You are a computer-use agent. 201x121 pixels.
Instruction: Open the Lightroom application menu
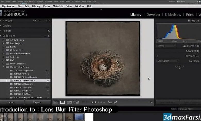(8, 6)
